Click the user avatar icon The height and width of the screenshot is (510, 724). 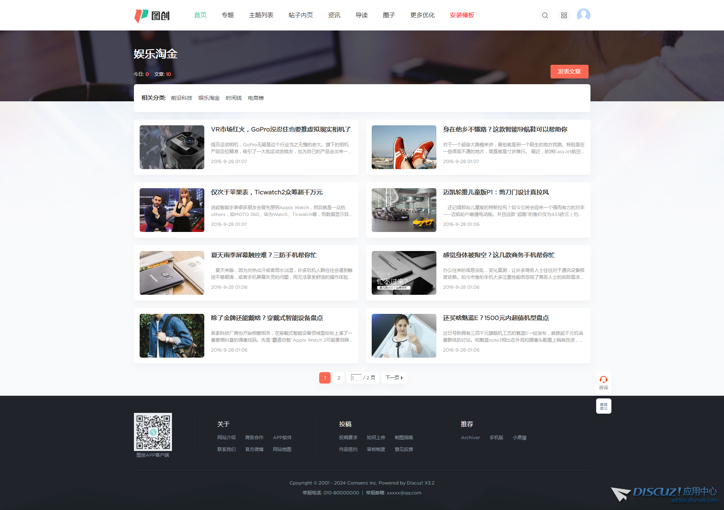tap(583, 15)
